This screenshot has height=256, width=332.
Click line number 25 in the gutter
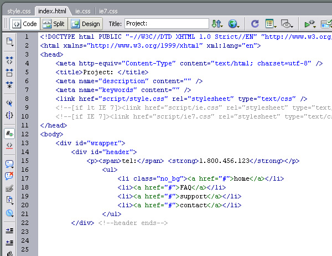click(25, 249)
